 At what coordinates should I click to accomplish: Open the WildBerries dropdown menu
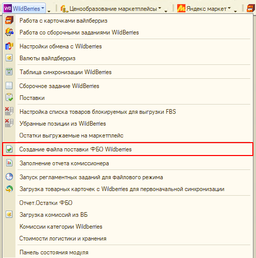24,8
